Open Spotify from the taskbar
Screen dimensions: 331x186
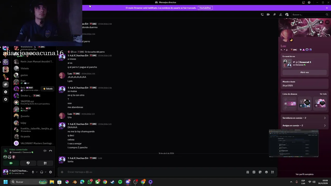[x=120, y=182]
